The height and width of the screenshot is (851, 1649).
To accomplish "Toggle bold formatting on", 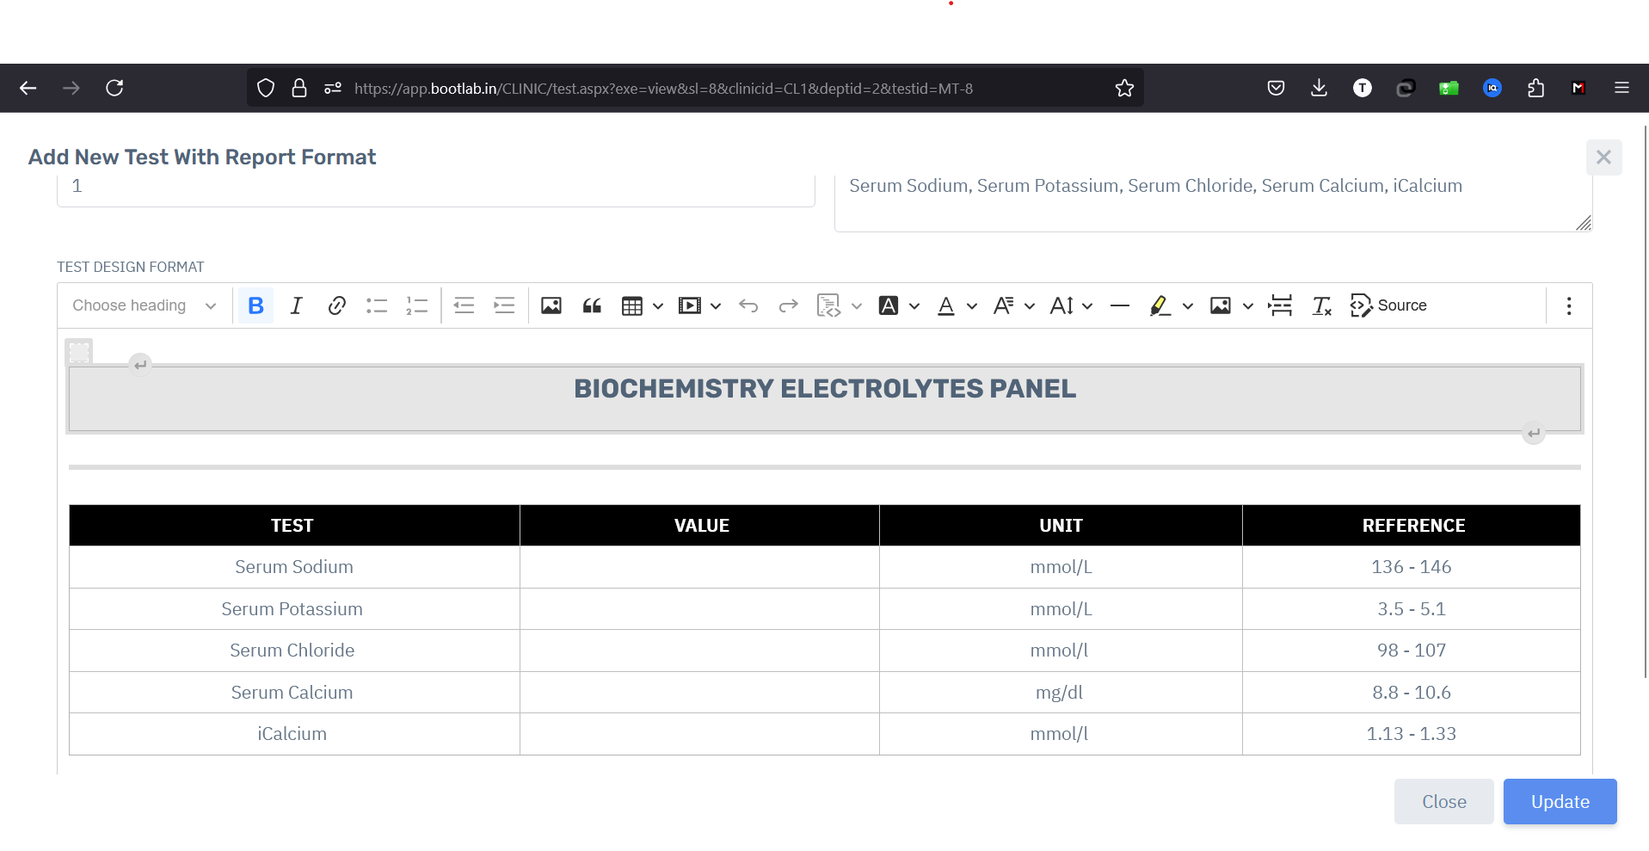I will (255, 305).
